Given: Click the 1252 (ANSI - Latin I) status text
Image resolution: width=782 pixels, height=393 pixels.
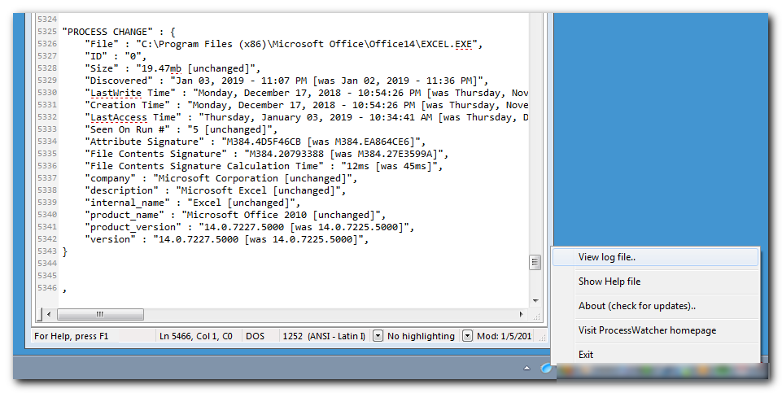Looking at the screenshot, I should pyautogui.click(x=324, y=336).
